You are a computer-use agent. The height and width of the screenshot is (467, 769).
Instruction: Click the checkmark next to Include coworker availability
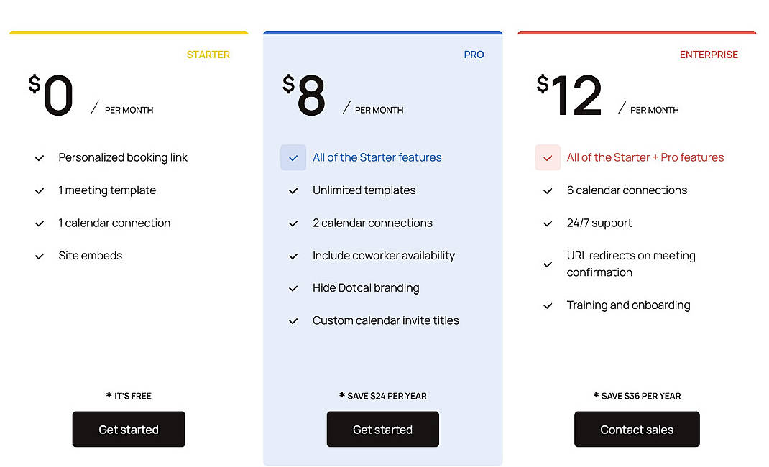coord(294,256)
